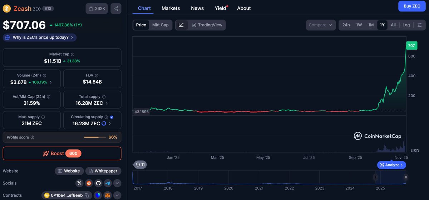Switch to the Chart tab
This screenshot has height=200, width=429.
(144, 8)
